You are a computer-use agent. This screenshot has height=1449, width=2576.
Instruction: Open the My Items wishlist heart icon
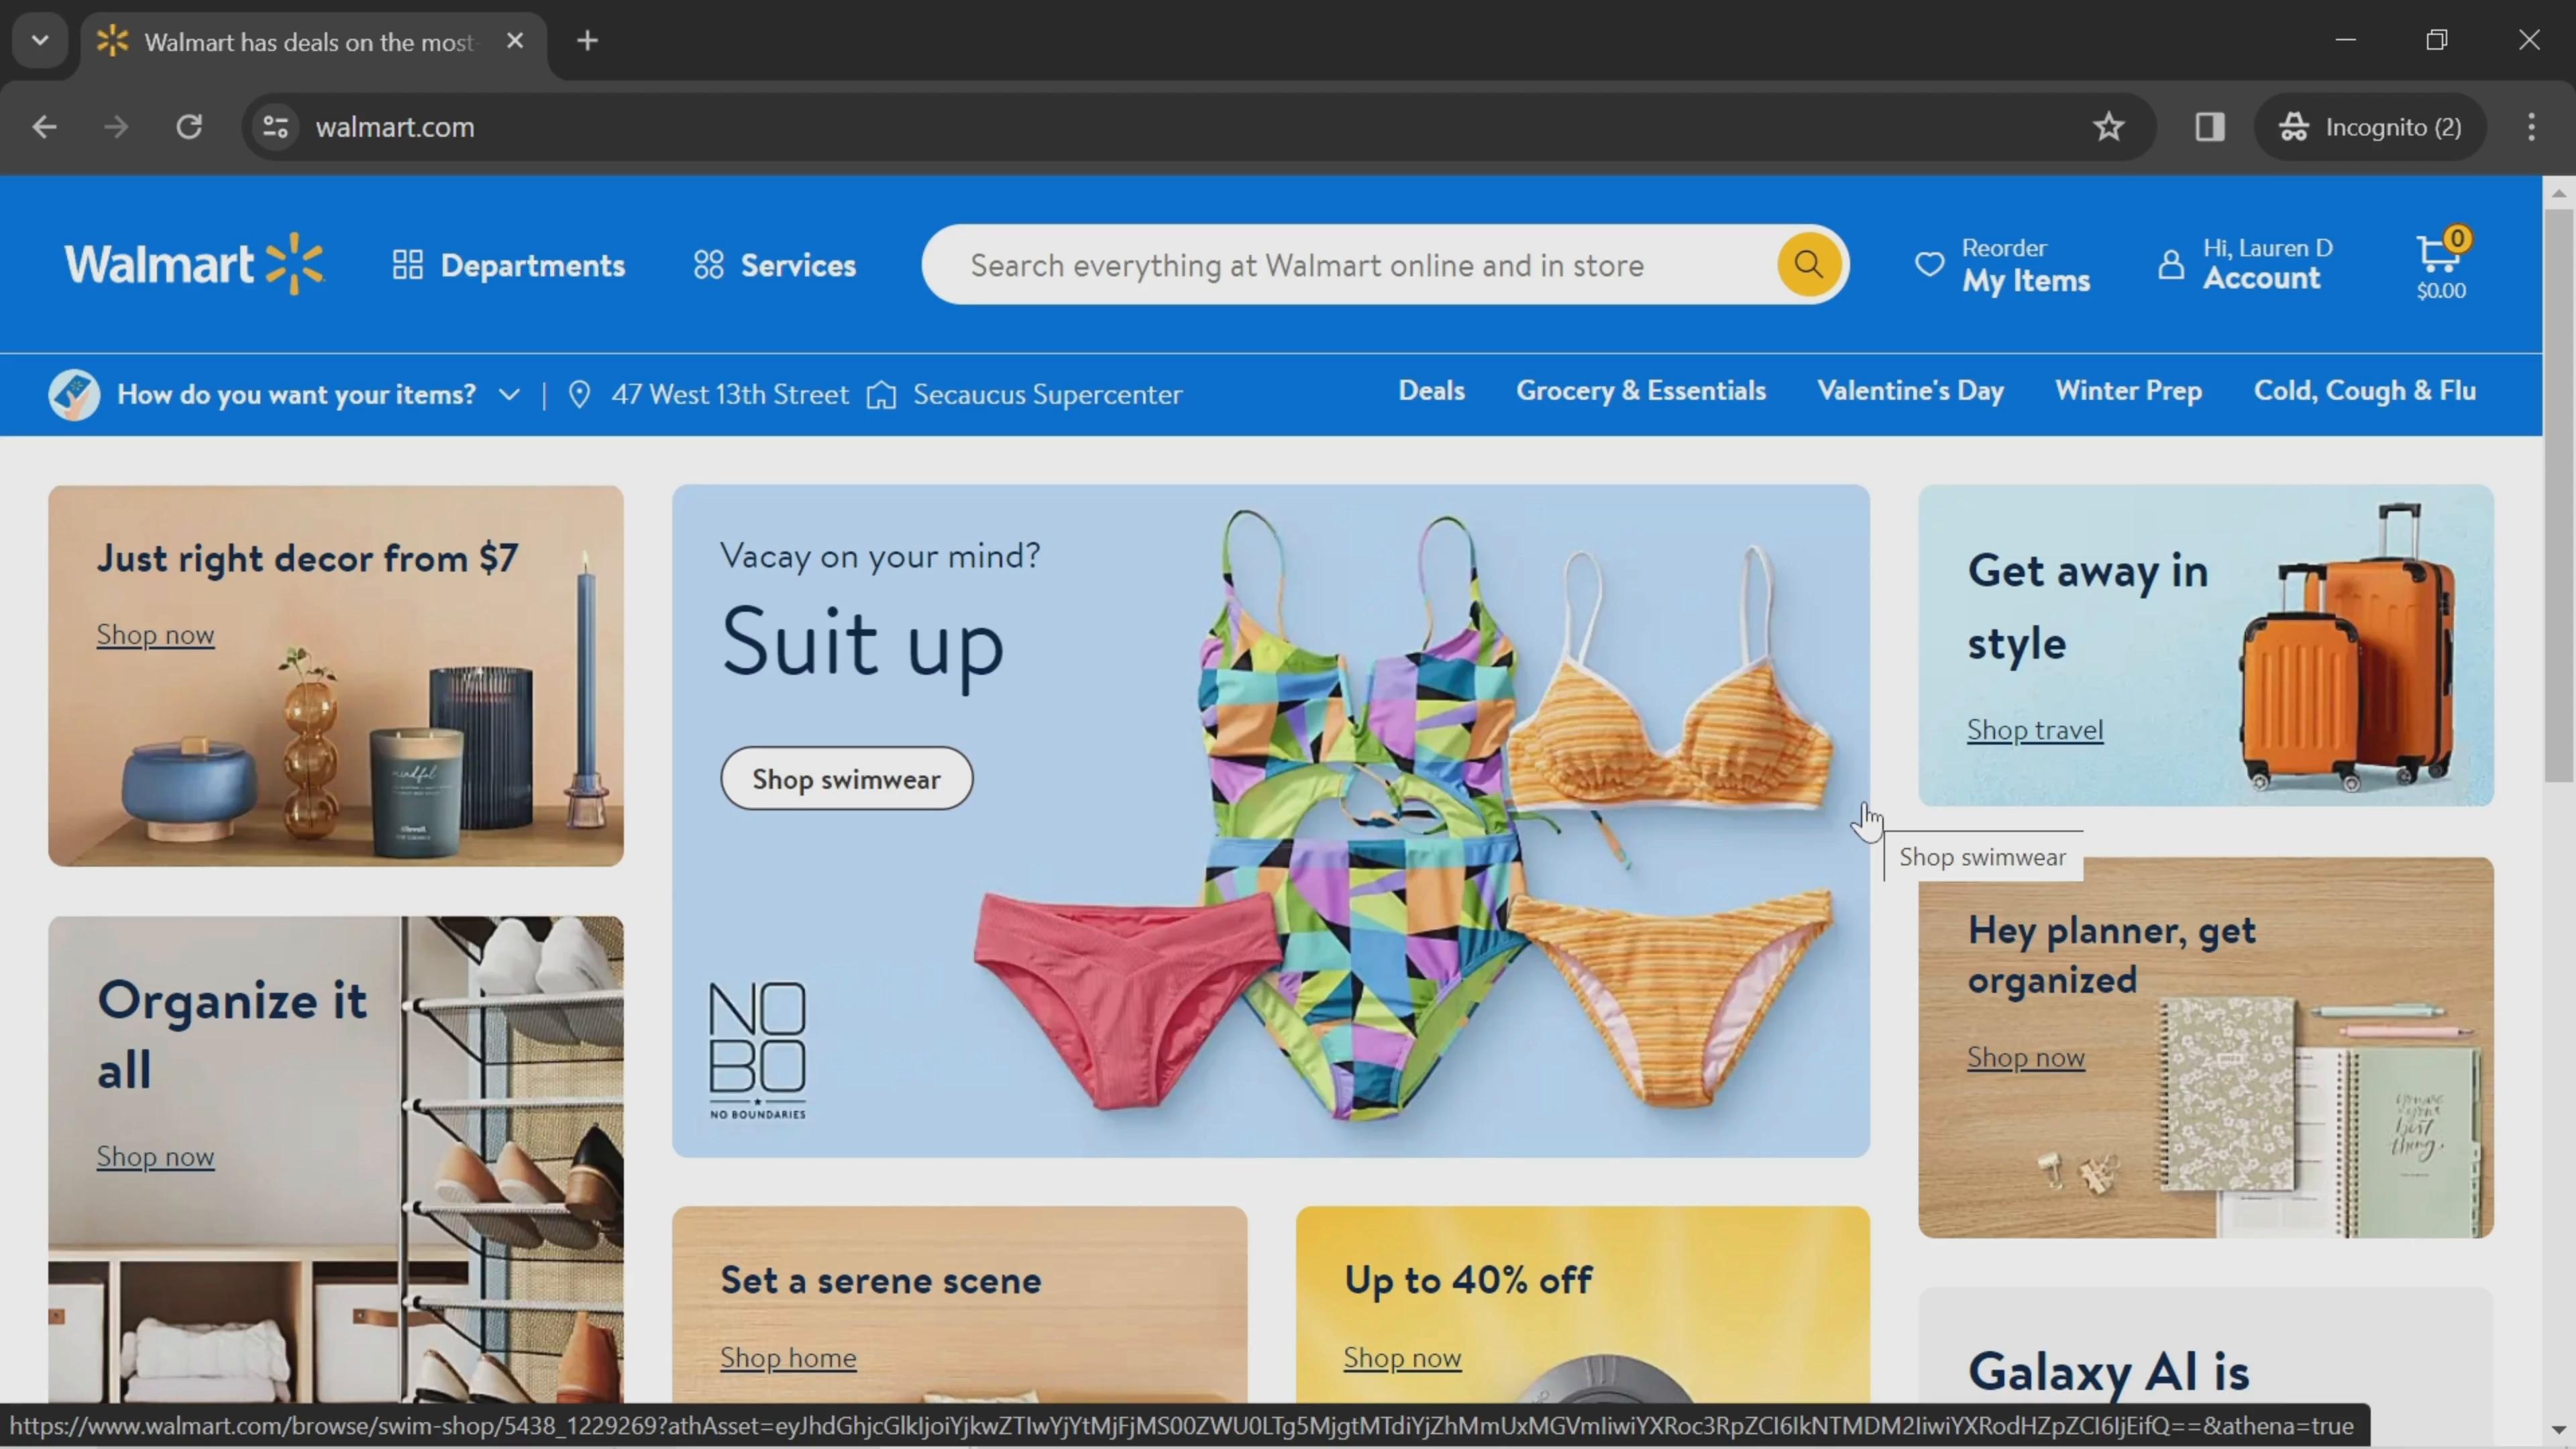[1930, 266]
